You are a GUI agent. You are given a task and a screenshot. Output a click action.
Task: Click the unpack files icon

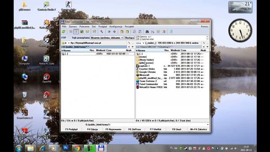(x=127, y=32)
